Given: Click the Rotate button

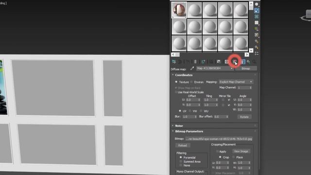Looking at the screenshot, I should (244, 117).
